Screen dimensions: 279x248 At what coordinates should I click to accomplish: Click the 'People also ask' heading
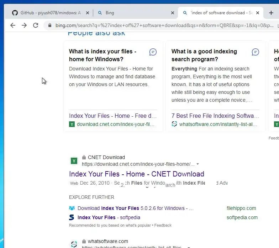(96, 33)
